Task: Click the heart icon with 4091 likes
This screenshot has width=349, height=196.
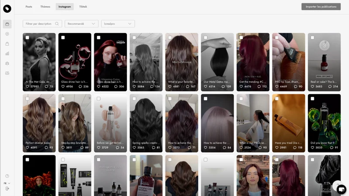Action: (x=27, y=148)
